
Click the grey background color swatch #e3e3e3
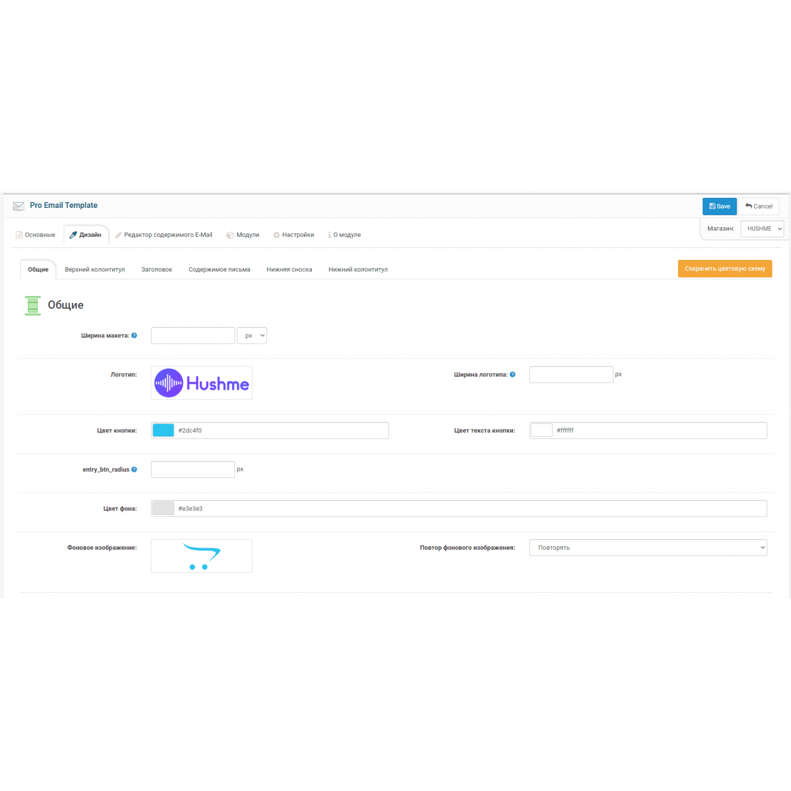[163, 508]
